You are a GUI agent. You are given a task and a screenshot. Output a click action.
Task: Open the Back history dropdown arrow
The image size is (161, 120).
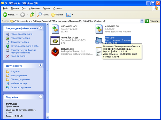(x=17, y=15)
